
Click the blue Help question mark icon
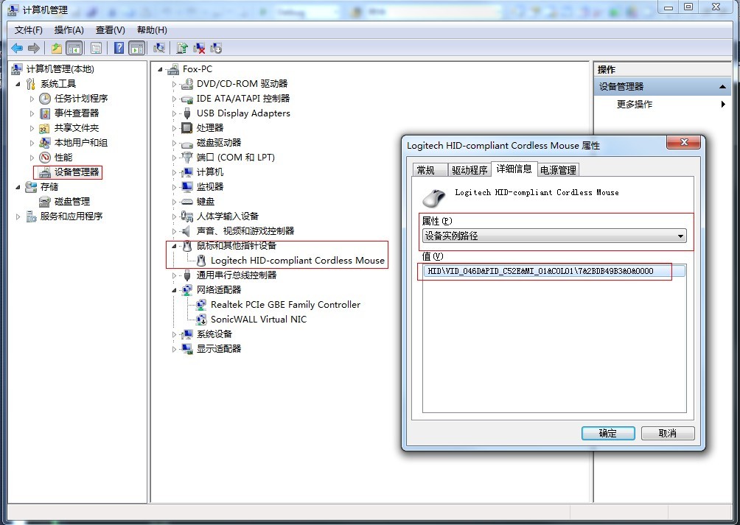pos(119,48)
